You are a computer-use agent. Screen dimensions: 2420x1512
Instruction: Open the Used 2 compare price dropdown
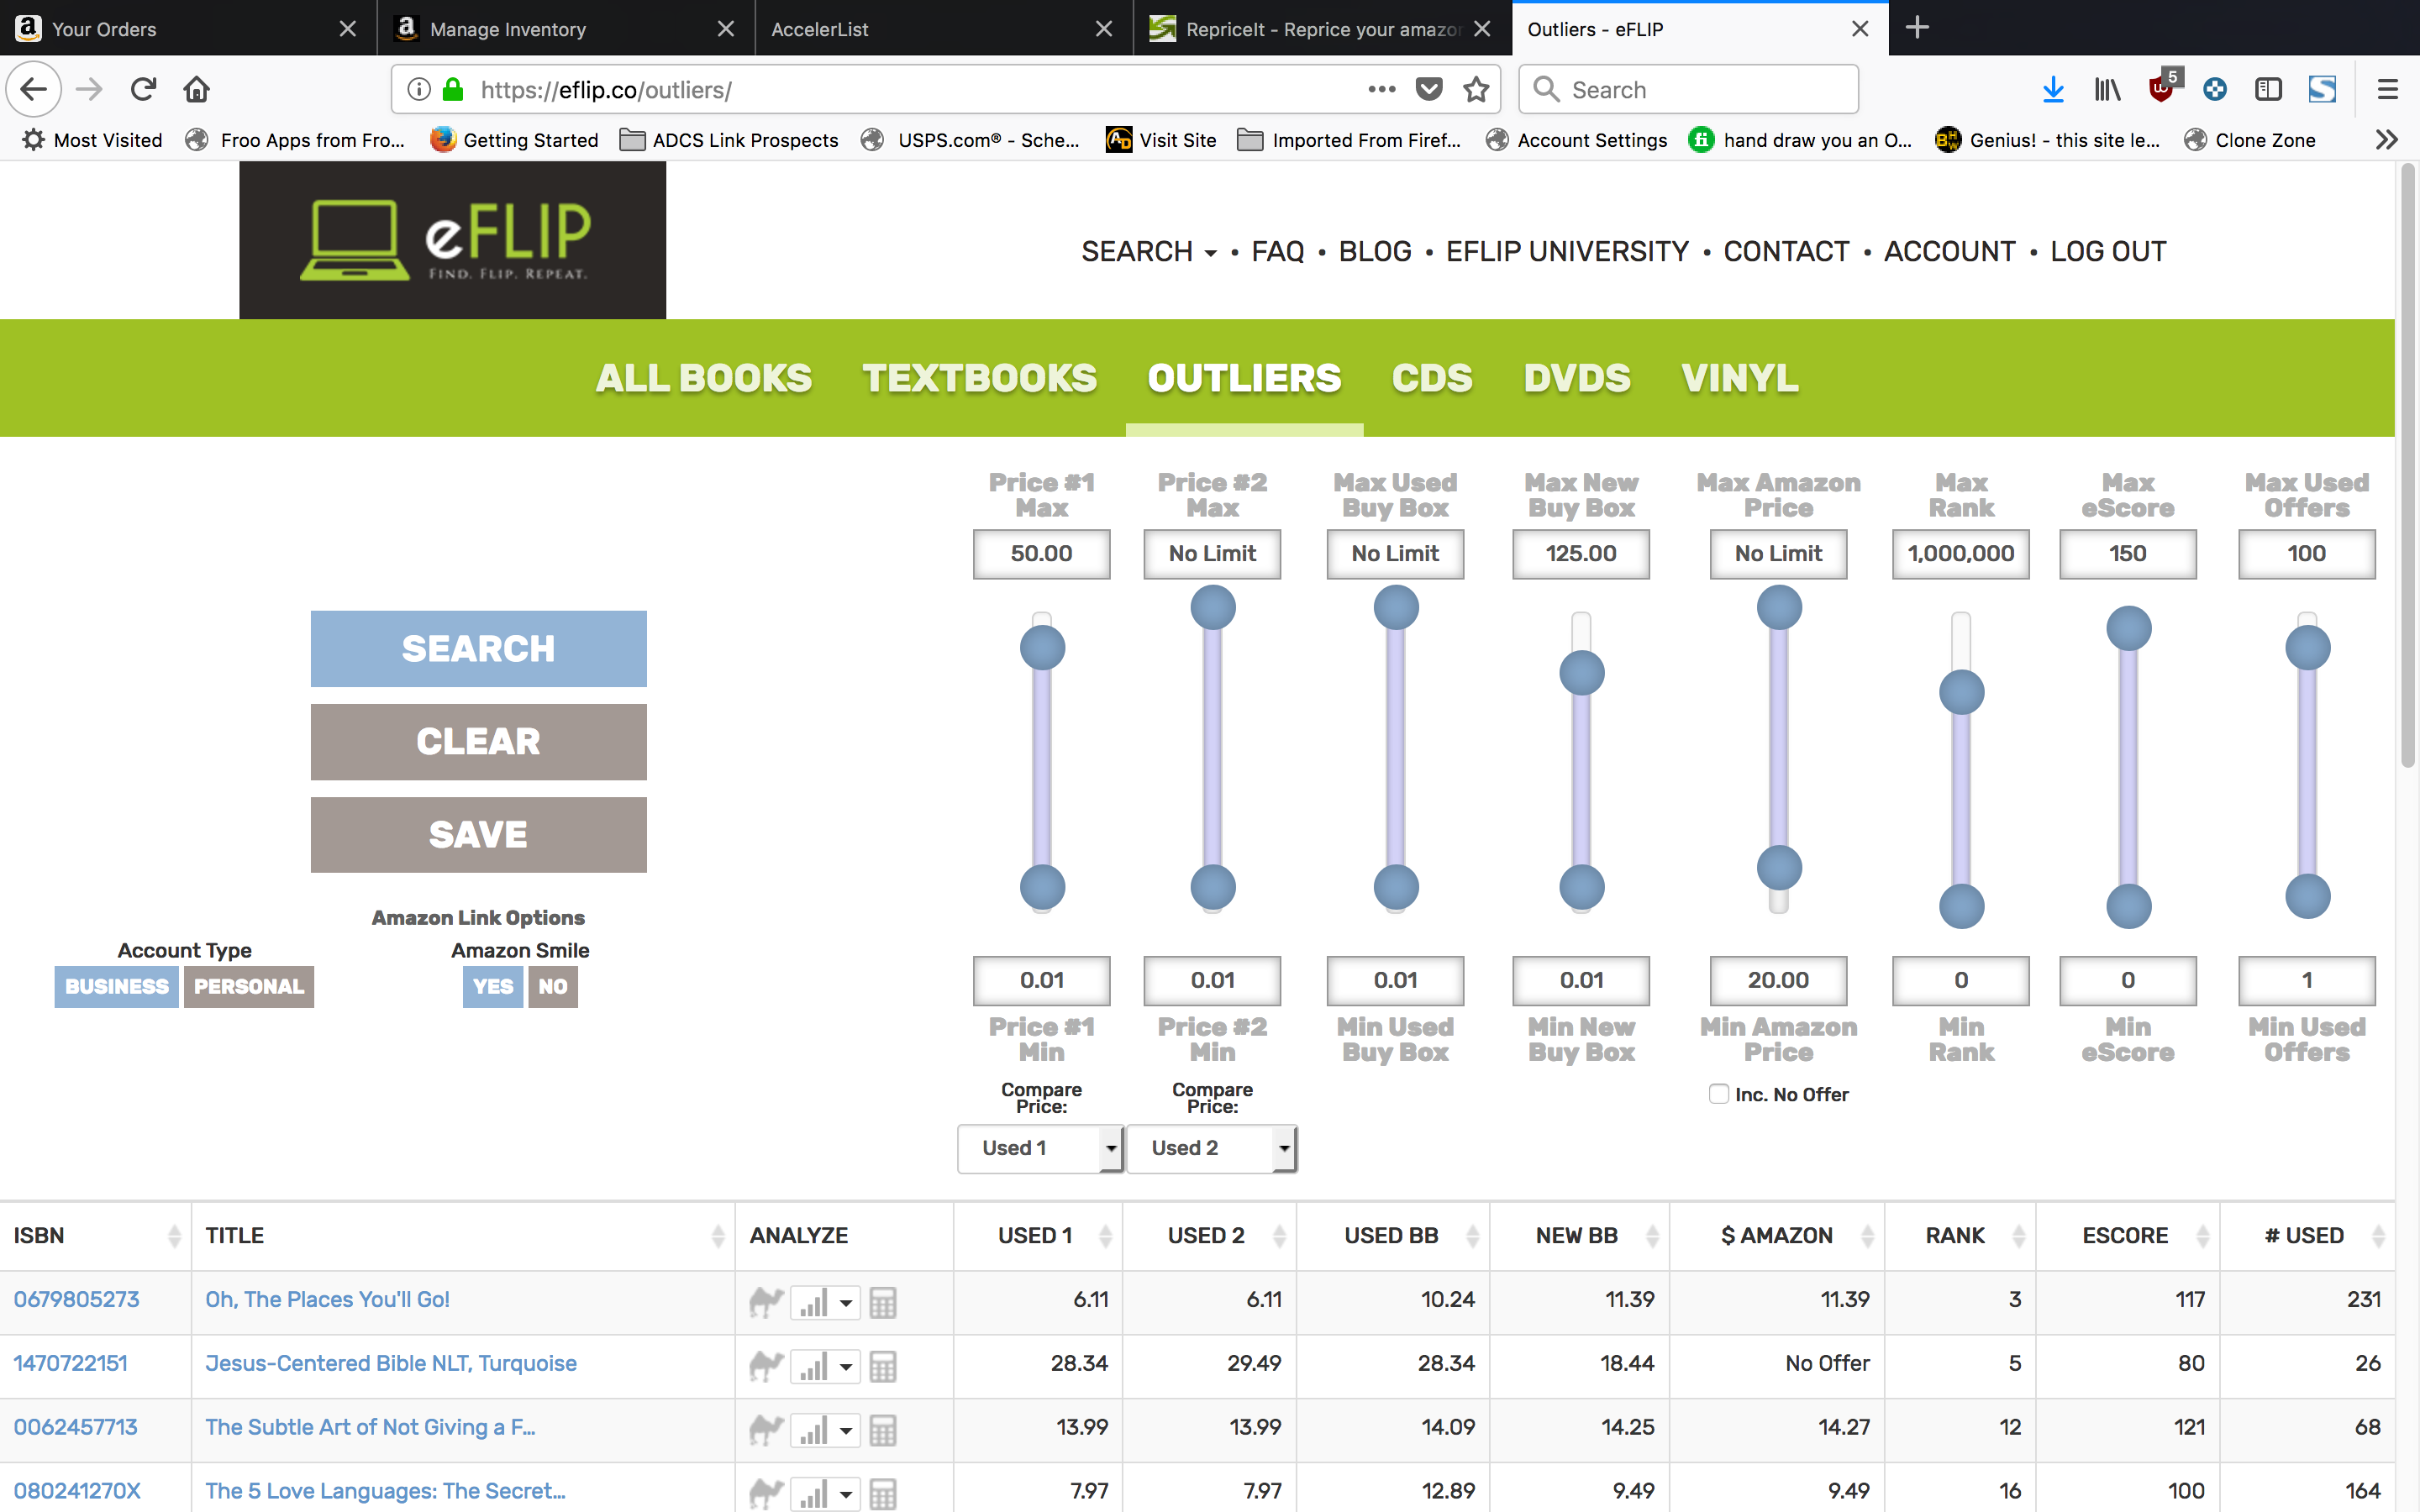point(1211,1148)
